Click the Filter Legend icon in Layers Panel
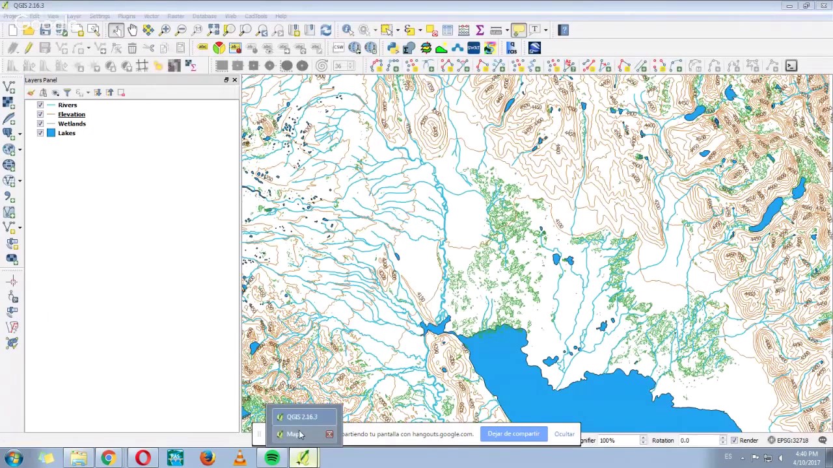 [x=67, y=93]
